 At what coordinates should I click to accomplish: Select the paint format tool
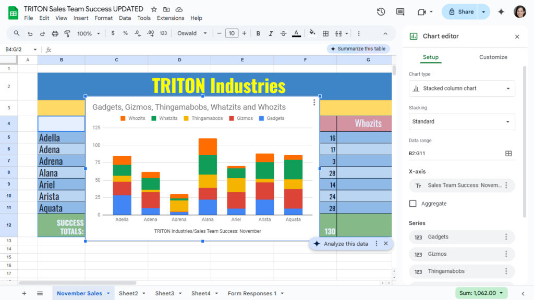67,33
